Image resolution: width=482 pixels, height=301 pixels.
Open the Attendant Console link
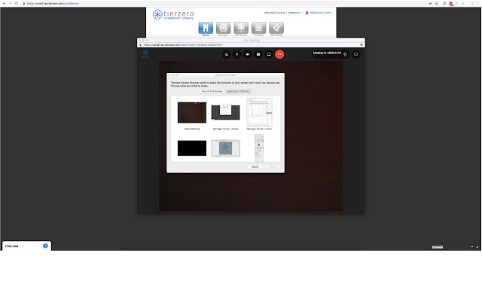pyautogui.click(x=274, y=13)
